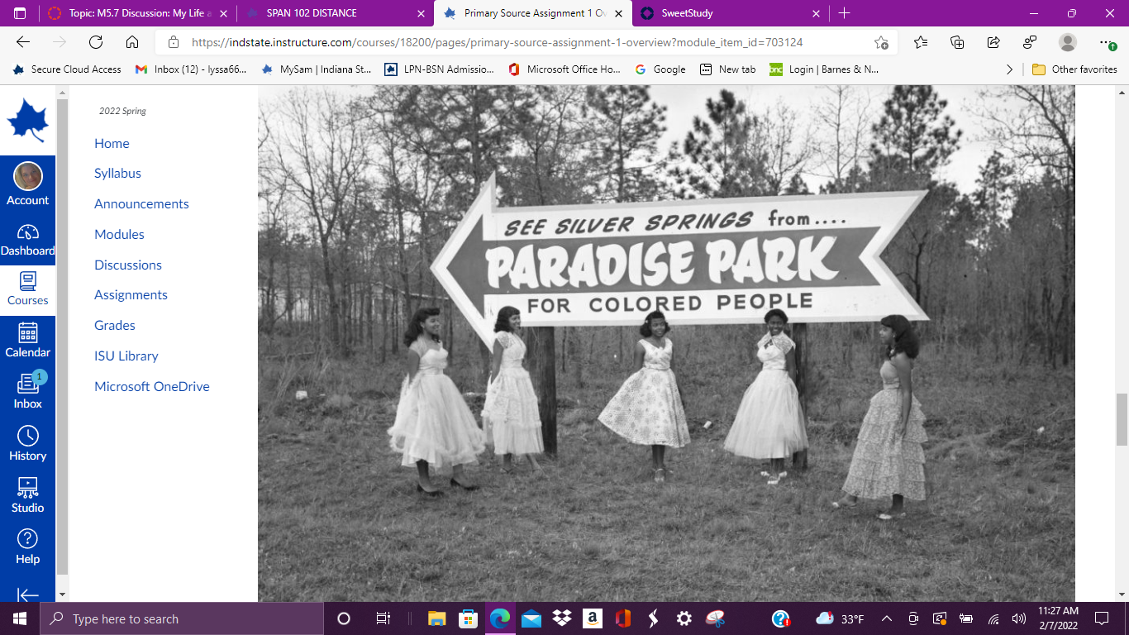Open the ISU Library link

pos(126,356)
